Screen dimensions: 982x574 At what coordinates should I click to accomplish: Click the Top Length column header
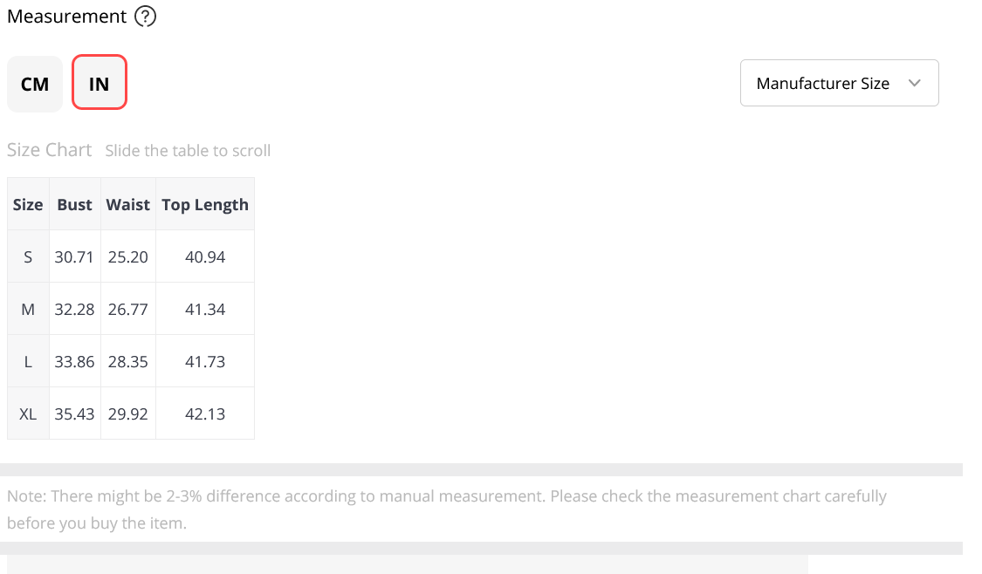point(205,205)
